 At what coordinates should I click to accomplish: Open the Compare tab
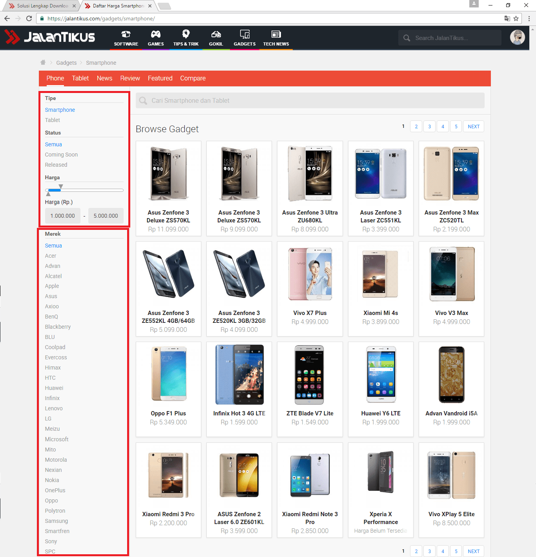[193, 78]
